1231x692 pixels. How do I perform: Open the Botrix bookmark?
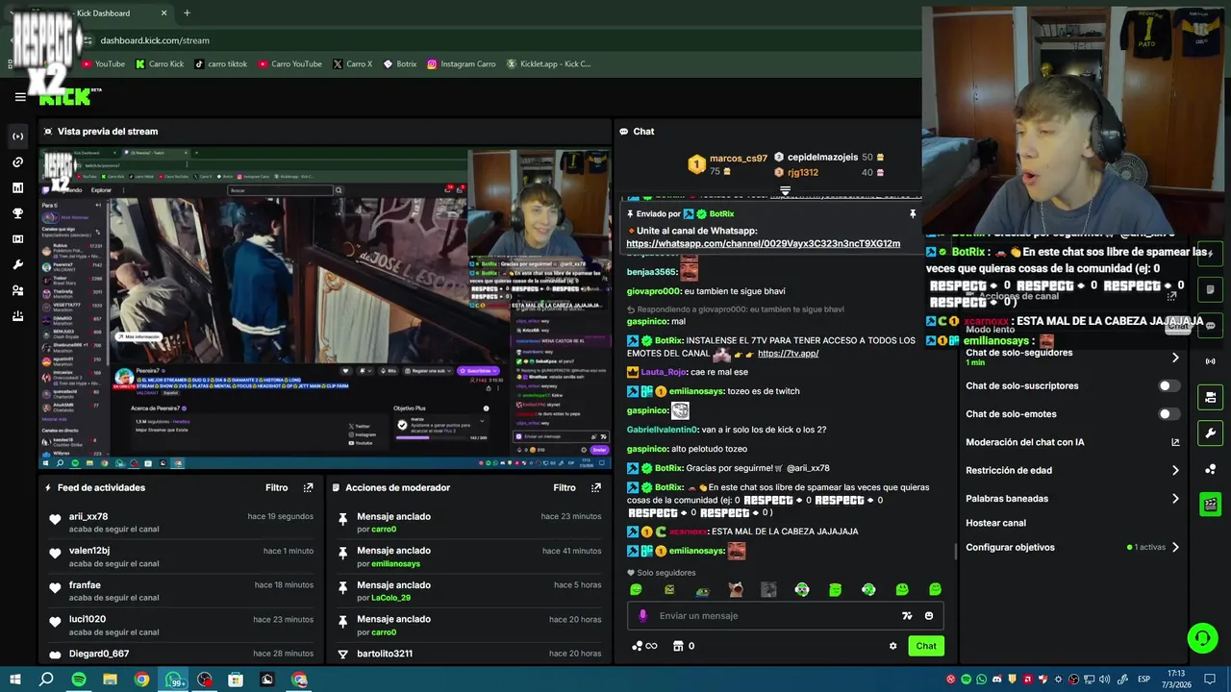point(399,64)
